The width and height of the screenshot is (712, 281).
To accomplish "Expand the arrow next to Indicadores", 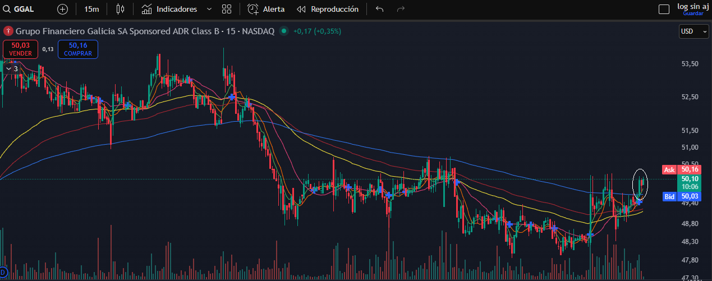I will tap(209, 10).
